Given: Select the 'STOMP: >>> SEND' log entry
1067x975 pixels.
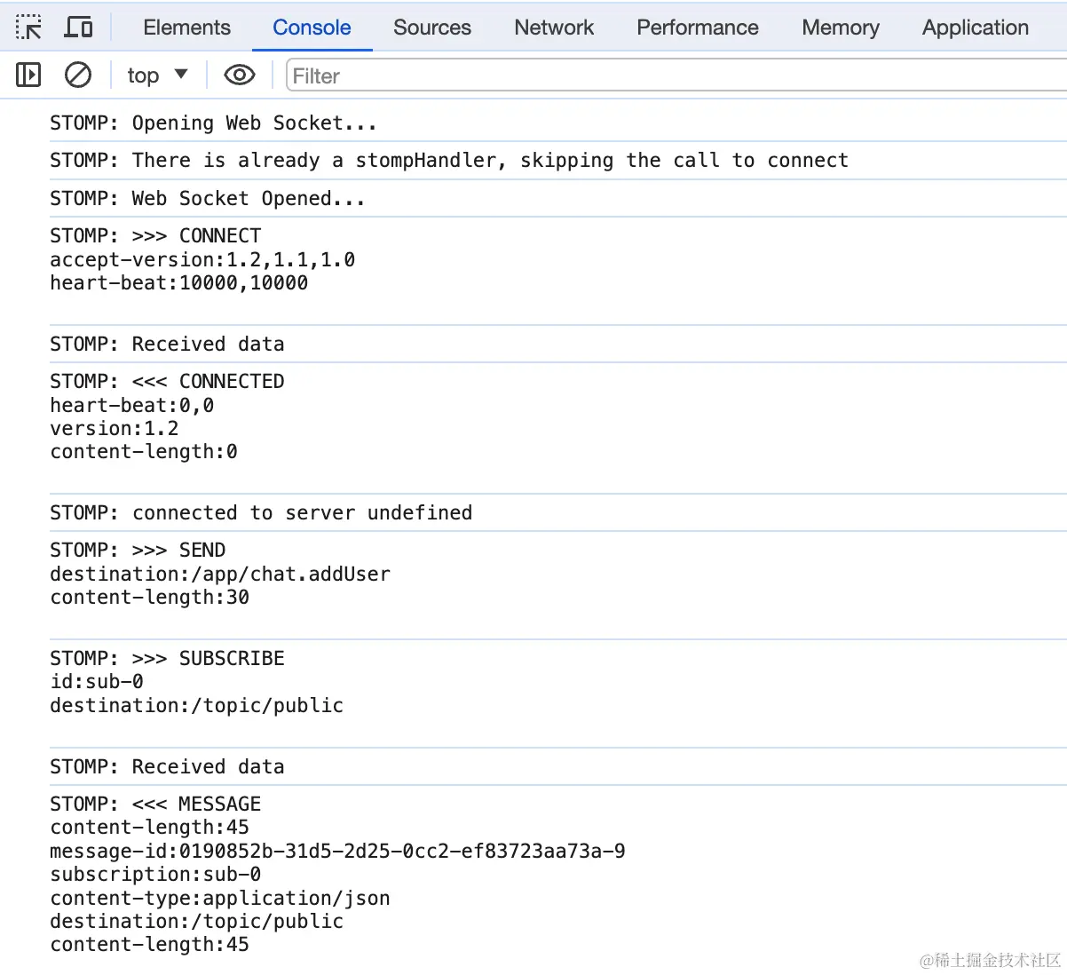Looking at the screenshot, I should coord(138,551).
